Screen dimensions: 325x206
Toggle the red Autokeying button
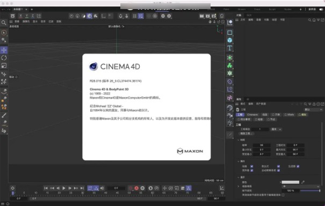tap(136, 188)
